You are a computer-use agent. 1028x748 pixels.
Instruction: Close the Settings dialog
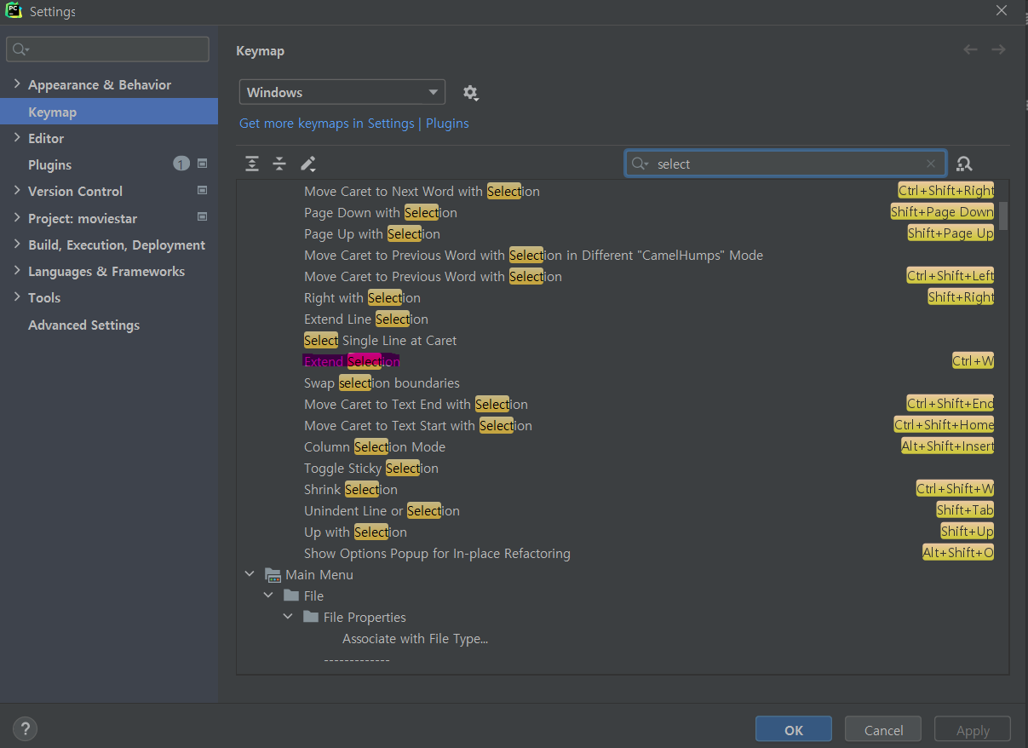point(1002,10)
